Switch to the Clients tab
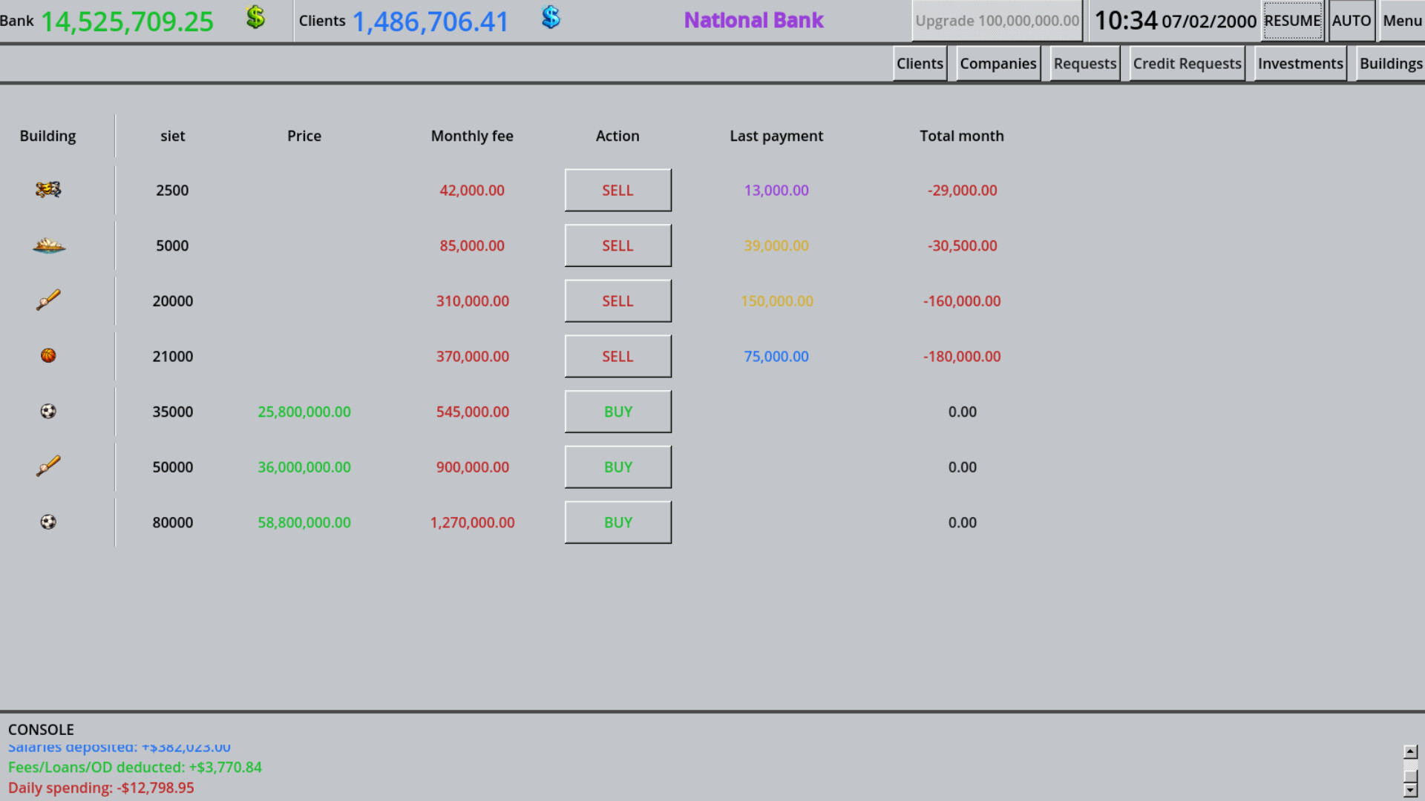Viewport: 1425px width, 801px height. (920, 64)
